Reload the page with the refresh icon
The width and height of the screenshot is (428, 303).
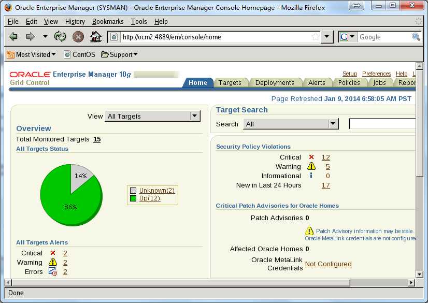pos(60,37)
